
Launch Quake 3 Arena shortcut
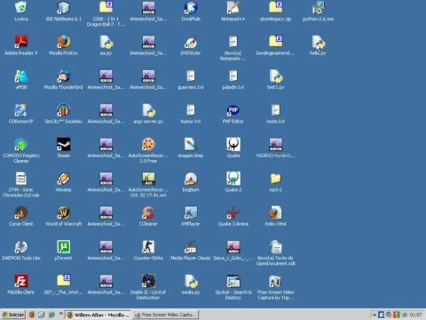[x=233, y=216]
